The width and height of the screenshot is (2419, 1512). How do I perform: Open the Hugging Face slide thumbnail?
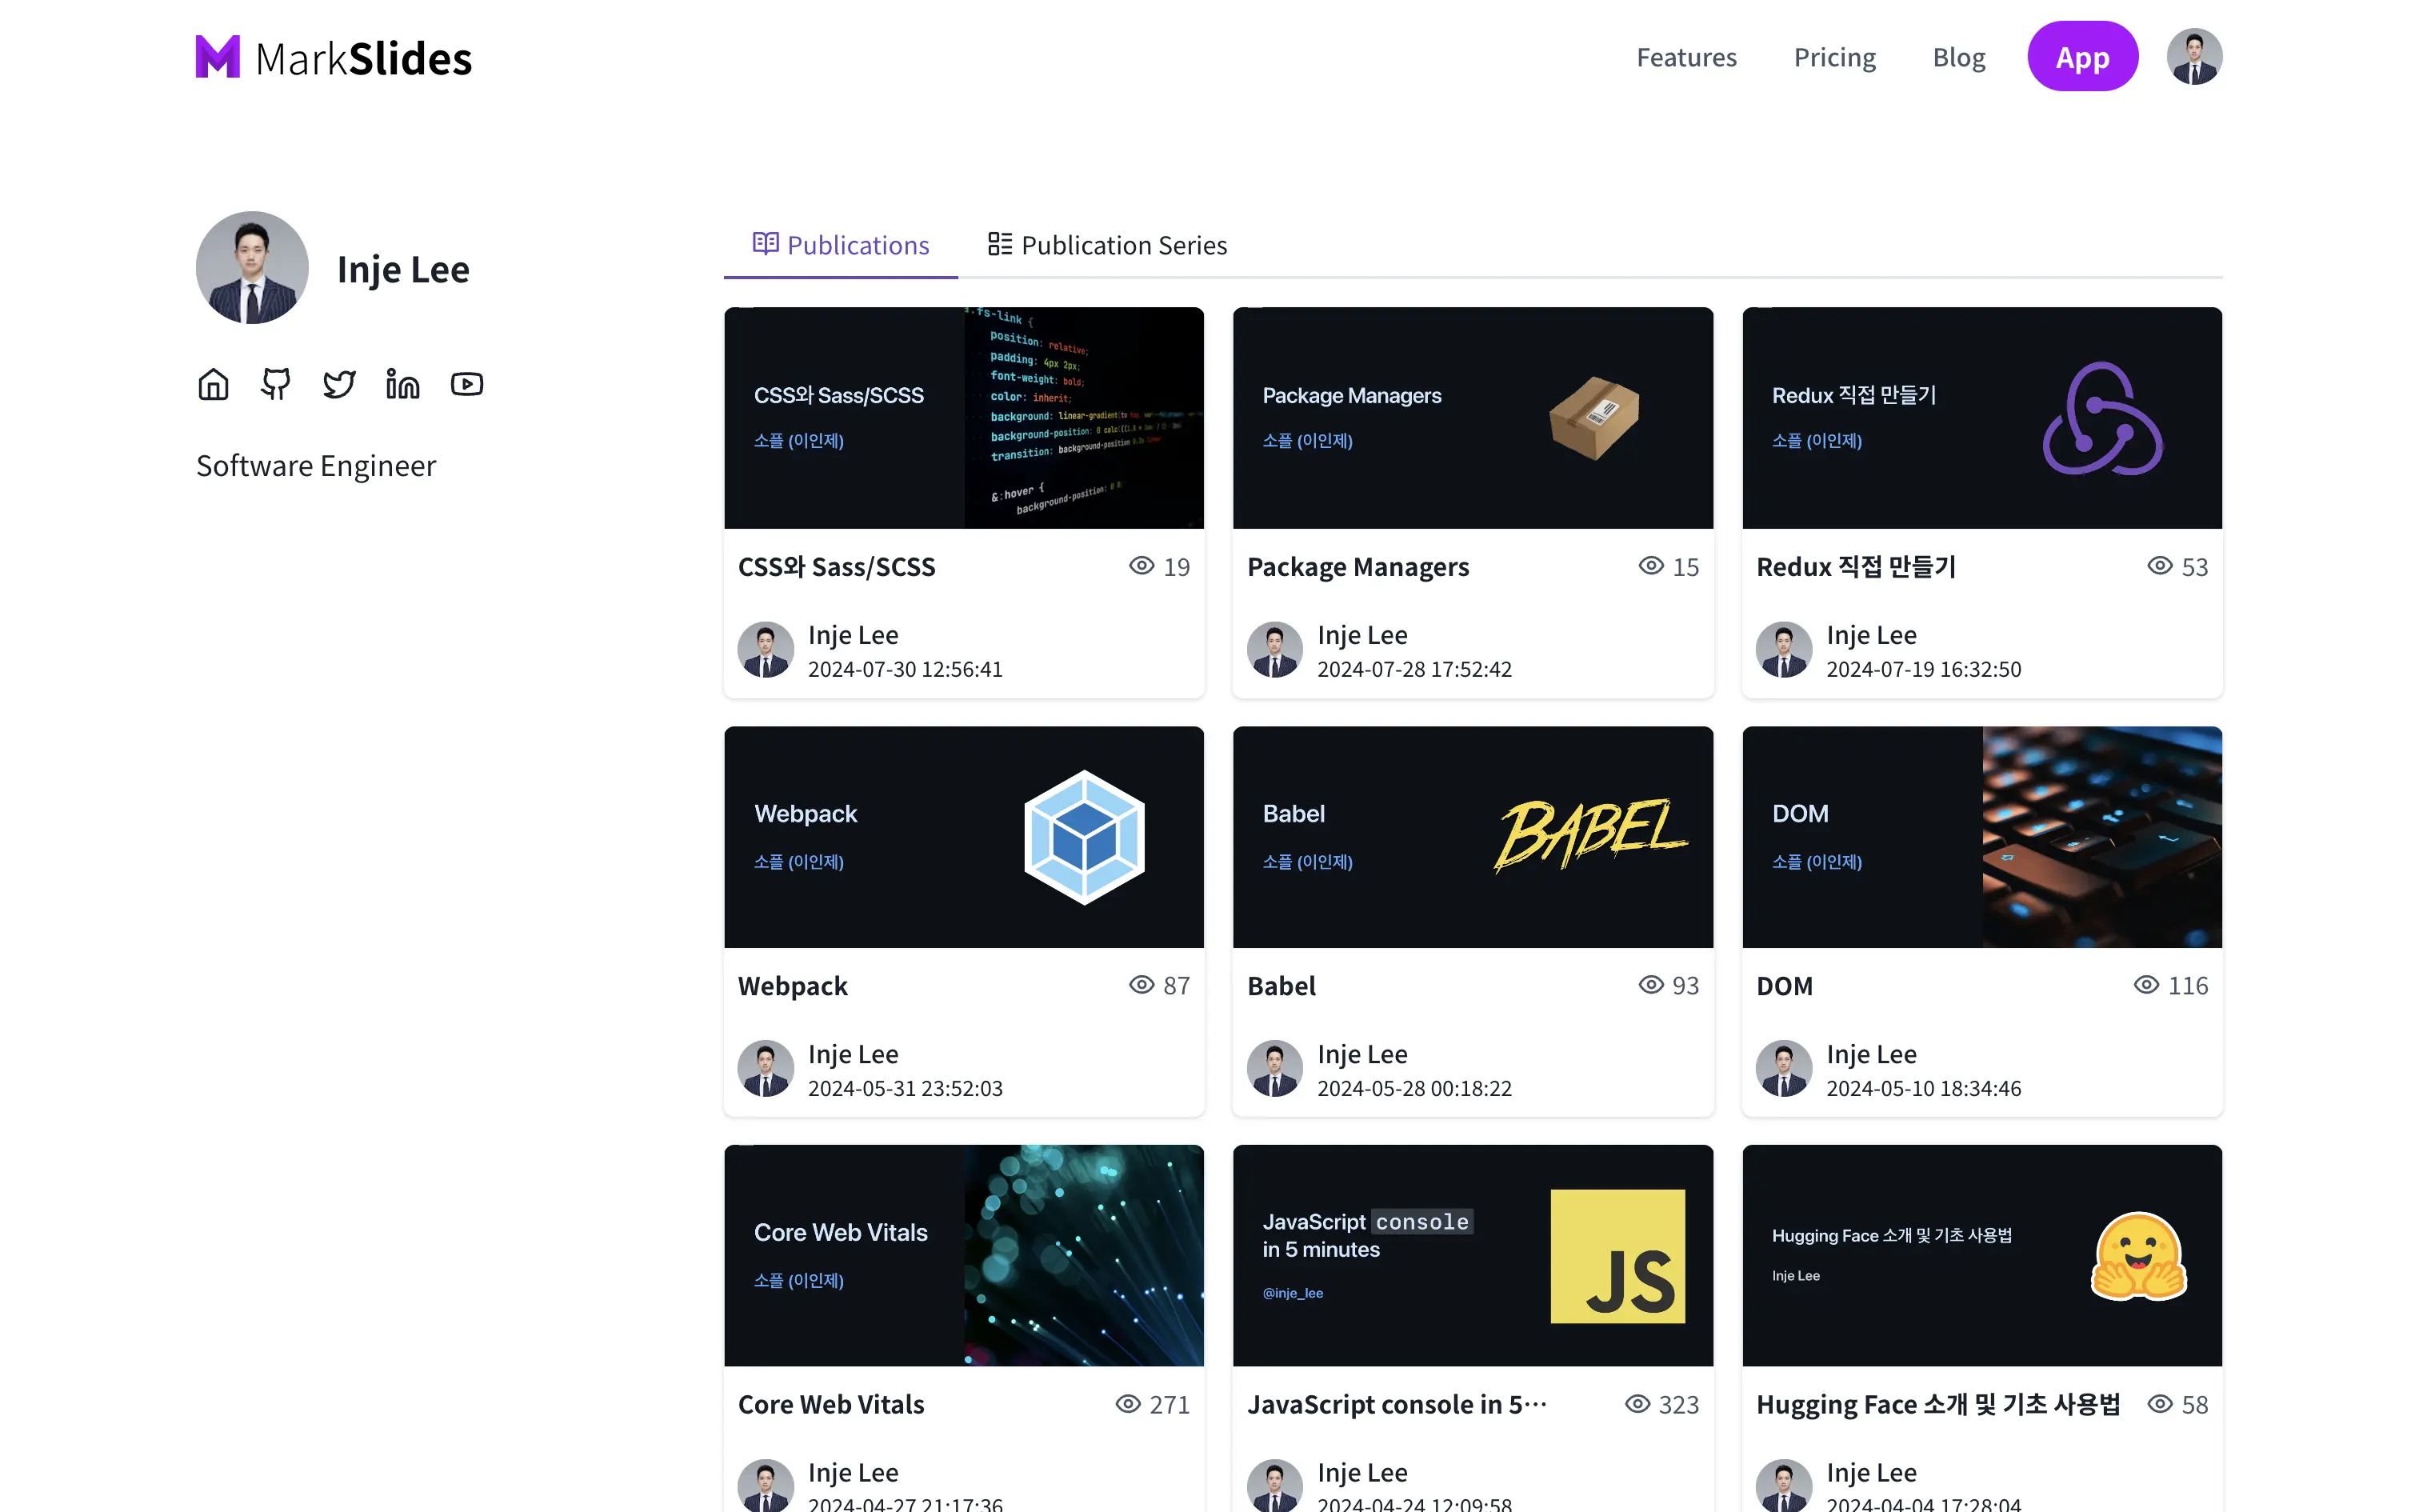[1981, 1256]
